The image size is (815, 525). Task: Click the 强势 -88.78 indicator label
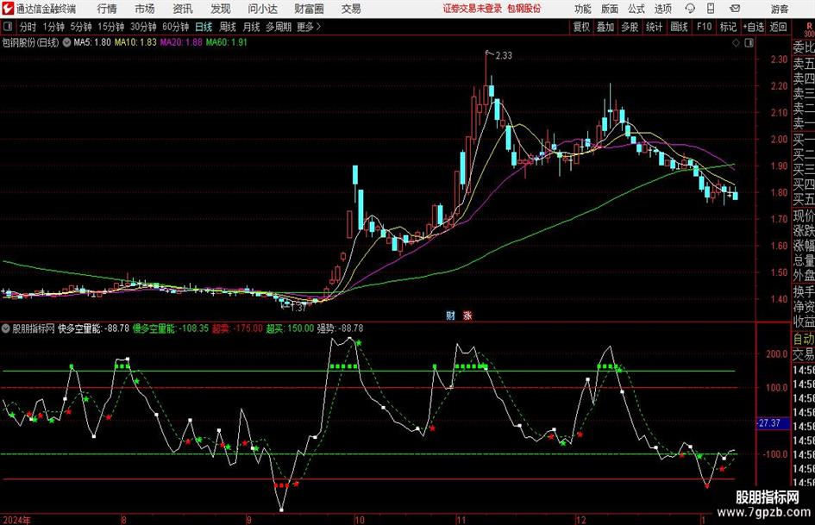coord(341,328)
